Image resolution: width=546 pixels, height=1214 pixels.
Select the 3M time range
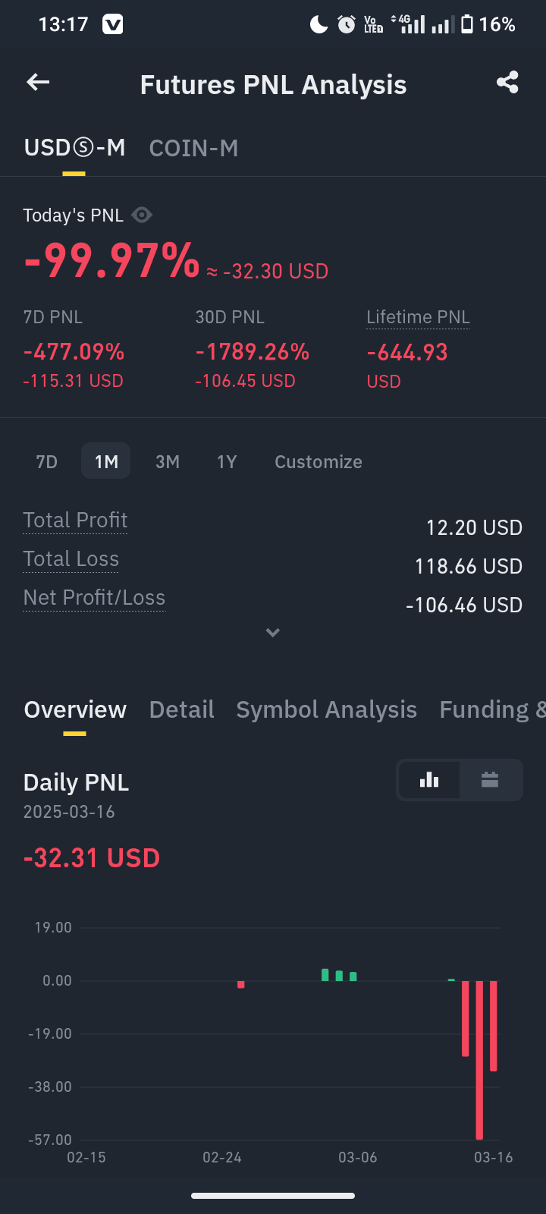[x=168, y=461]
